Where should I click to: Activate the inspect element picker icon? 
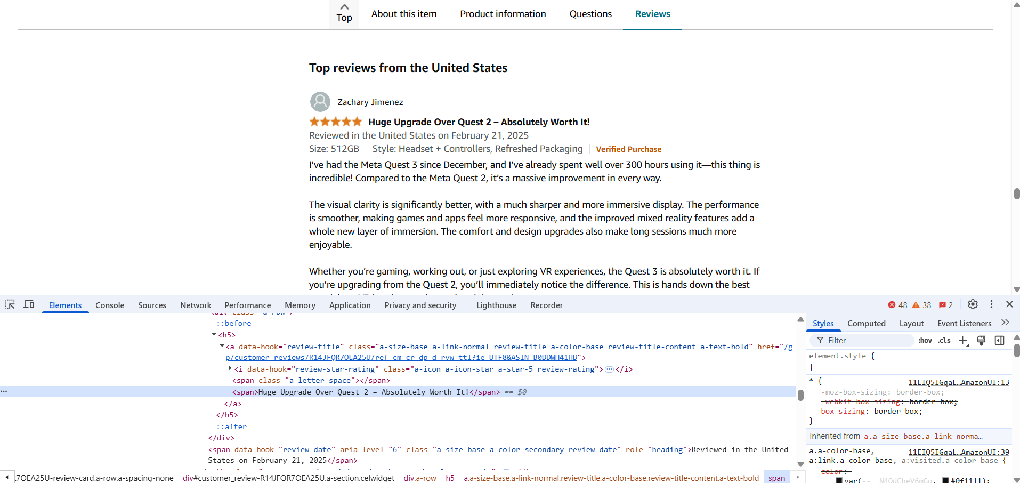coord(10,304)
